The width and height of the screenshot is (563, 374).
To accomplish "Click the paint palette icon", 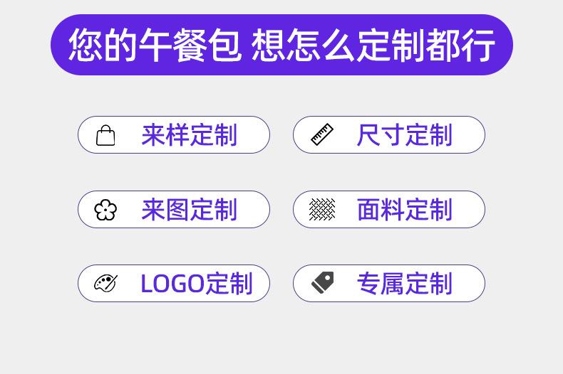I will pos(105,283).
